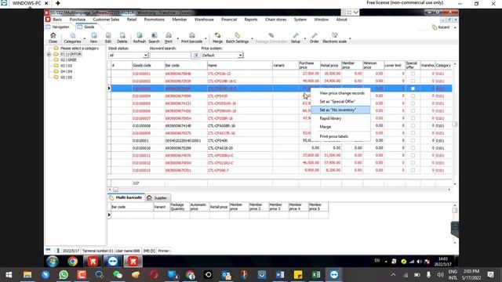Sort by Retail price column header
Screen dimensions: 502x282
click(330, 65)
